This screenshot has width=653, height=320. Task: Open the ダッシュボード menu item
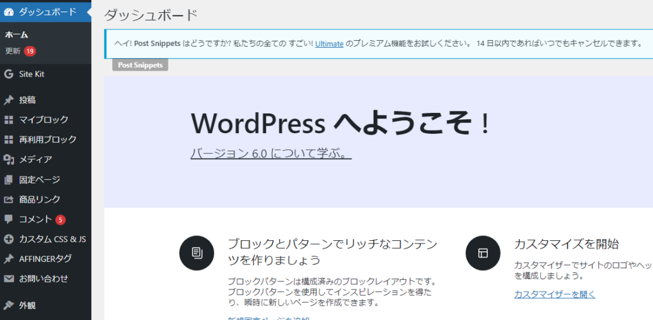pyautogui.click(x=46, y=12)
